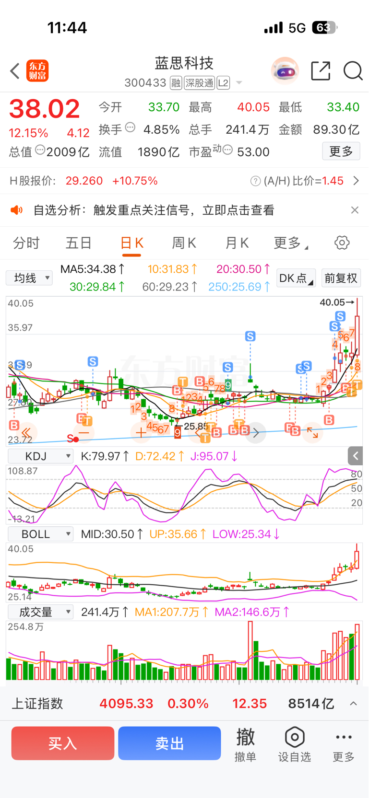Select the 日K tab
The height and width of the screenshot is (798, 369).
pyautogui.click(x=131, y=243)
